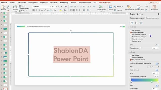The width and height of the screenshot is (161, 90).
Task: Select 'Градиентная линия' line option
Action: (x=131, y=60)
